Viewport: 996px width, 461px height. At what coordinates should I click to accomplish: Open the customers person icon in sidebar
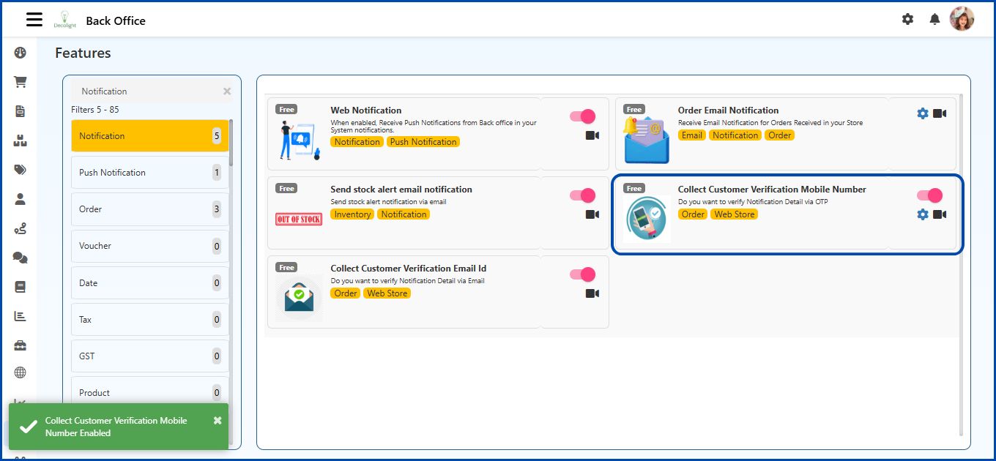pyautogui.click(x=20, y=198)
